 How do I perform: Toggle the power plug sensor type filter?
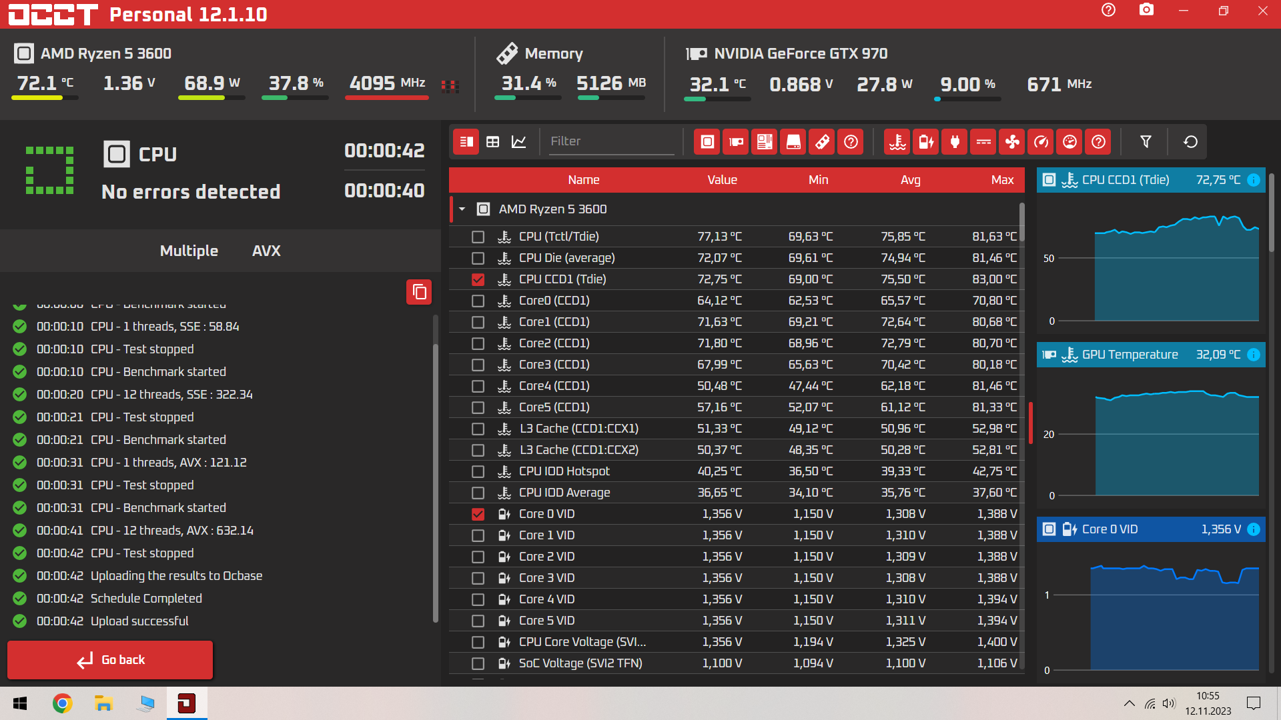click(x=955, y=141)
